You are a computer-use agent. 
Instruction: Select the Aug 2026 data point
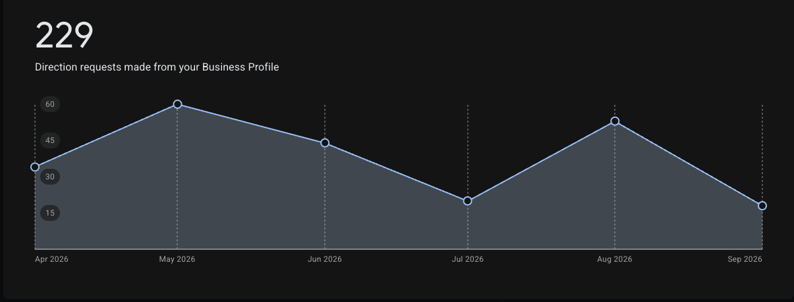pos(615,121)
